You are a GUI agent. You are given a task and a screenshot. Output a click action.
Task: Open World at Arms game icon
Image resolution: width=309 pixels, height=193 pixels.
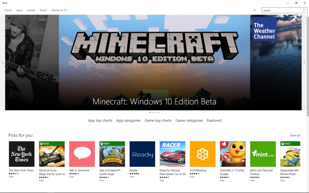pos(52,154)
